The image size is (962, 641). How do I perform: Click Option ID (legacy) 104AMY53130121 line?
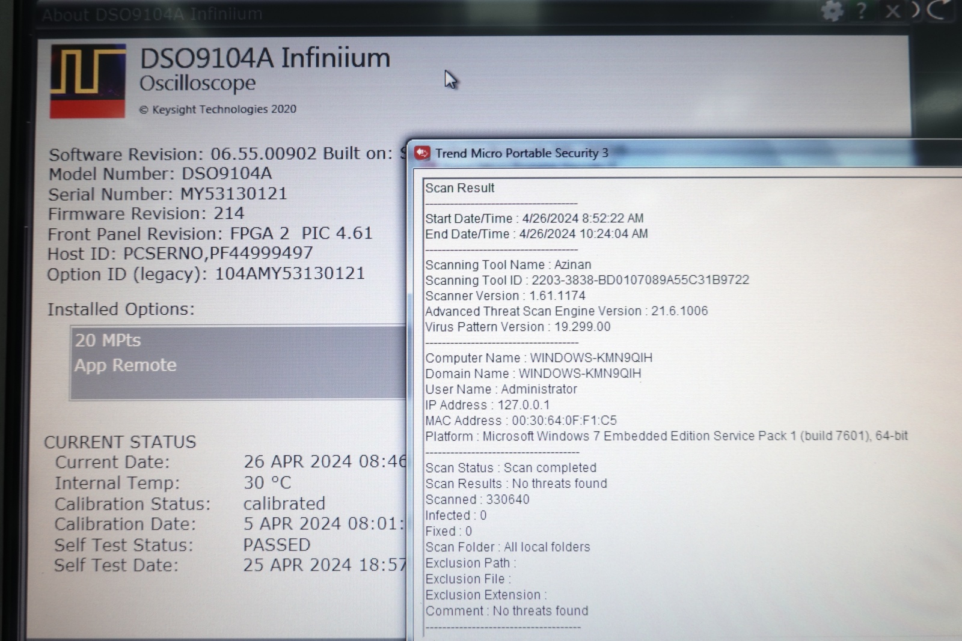(206, 274)
